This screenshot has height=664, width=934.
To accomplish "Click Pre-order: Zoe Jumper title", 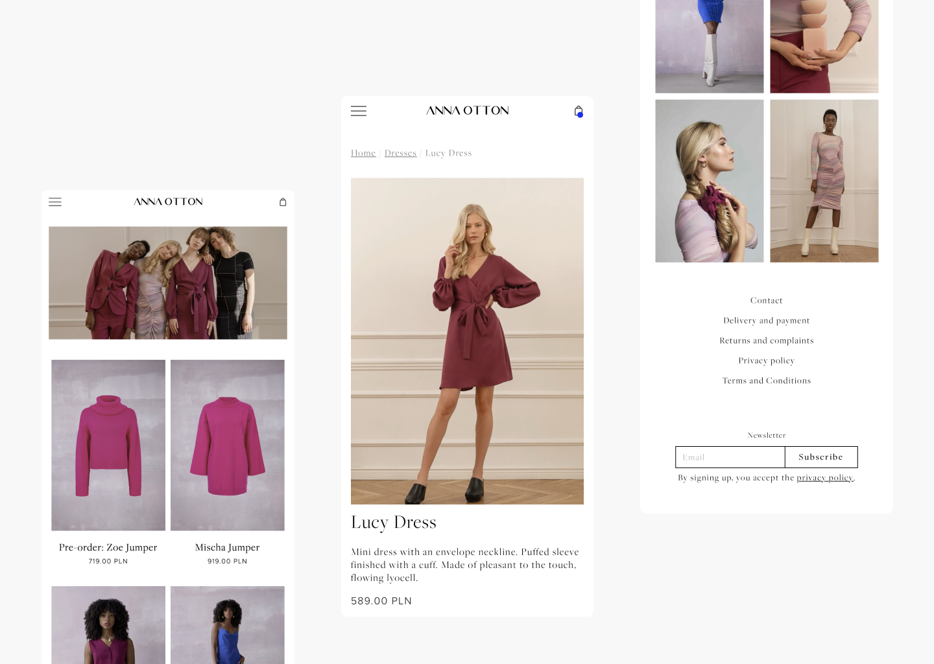I will click(108, 547).
